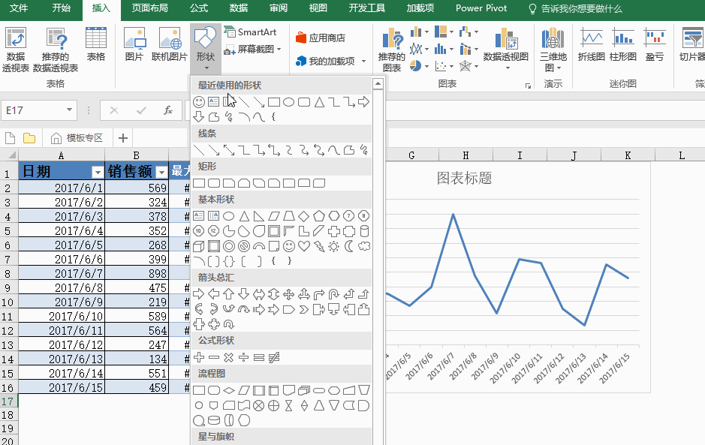Viewport: 705px width, 445px height.
Task: Select the plus sign equation shape
Action: coord(199,357)
